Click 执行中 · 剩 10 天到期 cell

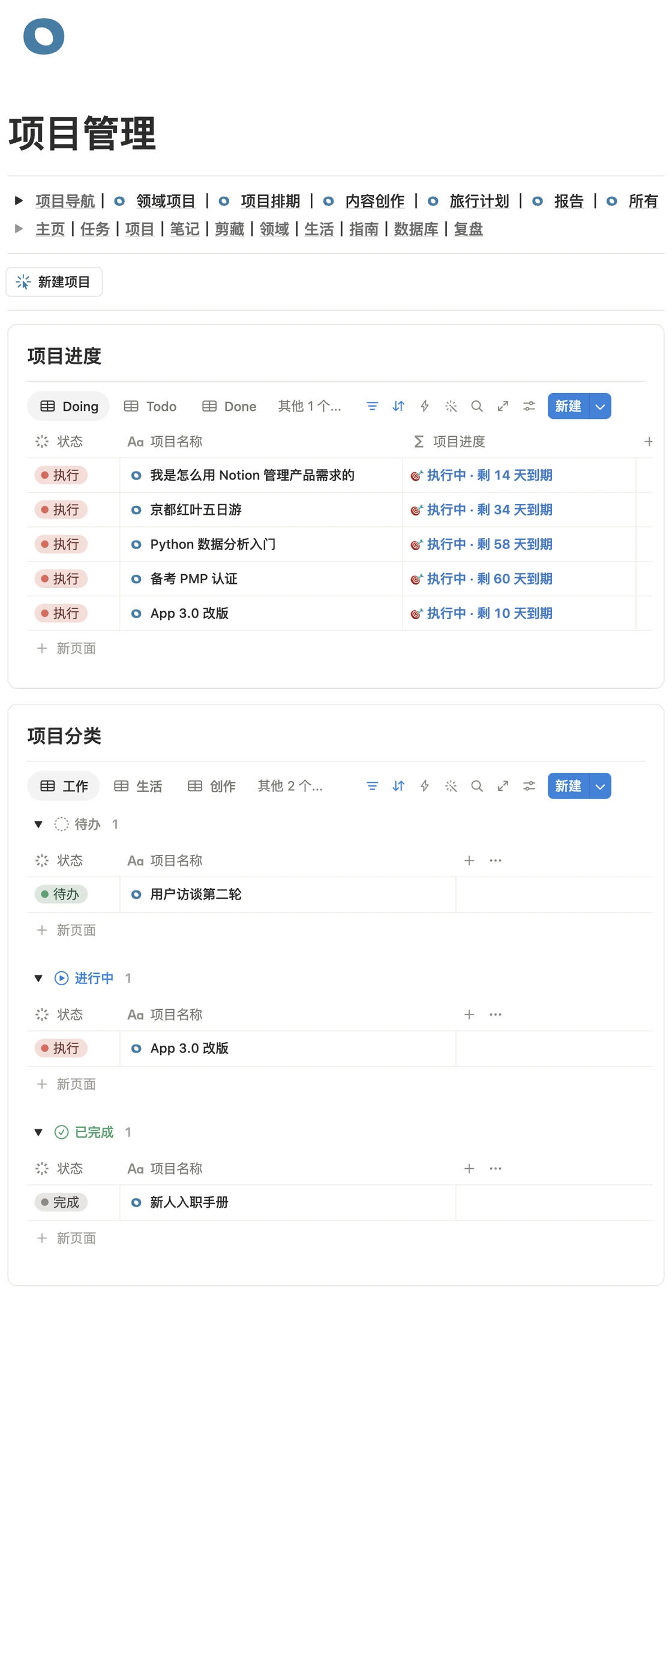coord(482,613)
